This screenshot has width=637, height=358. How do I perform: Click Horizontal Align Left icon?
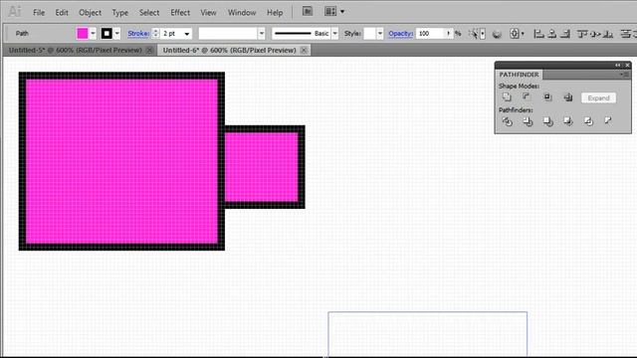coord(539,34)
